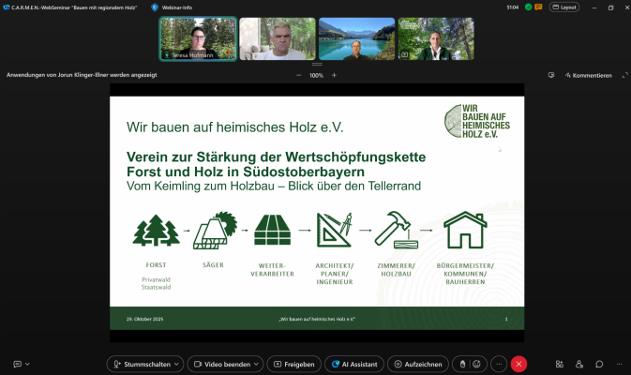The image size is (631, 375).
Task: Leave the webinar with red X button
Action: (518, 364)
